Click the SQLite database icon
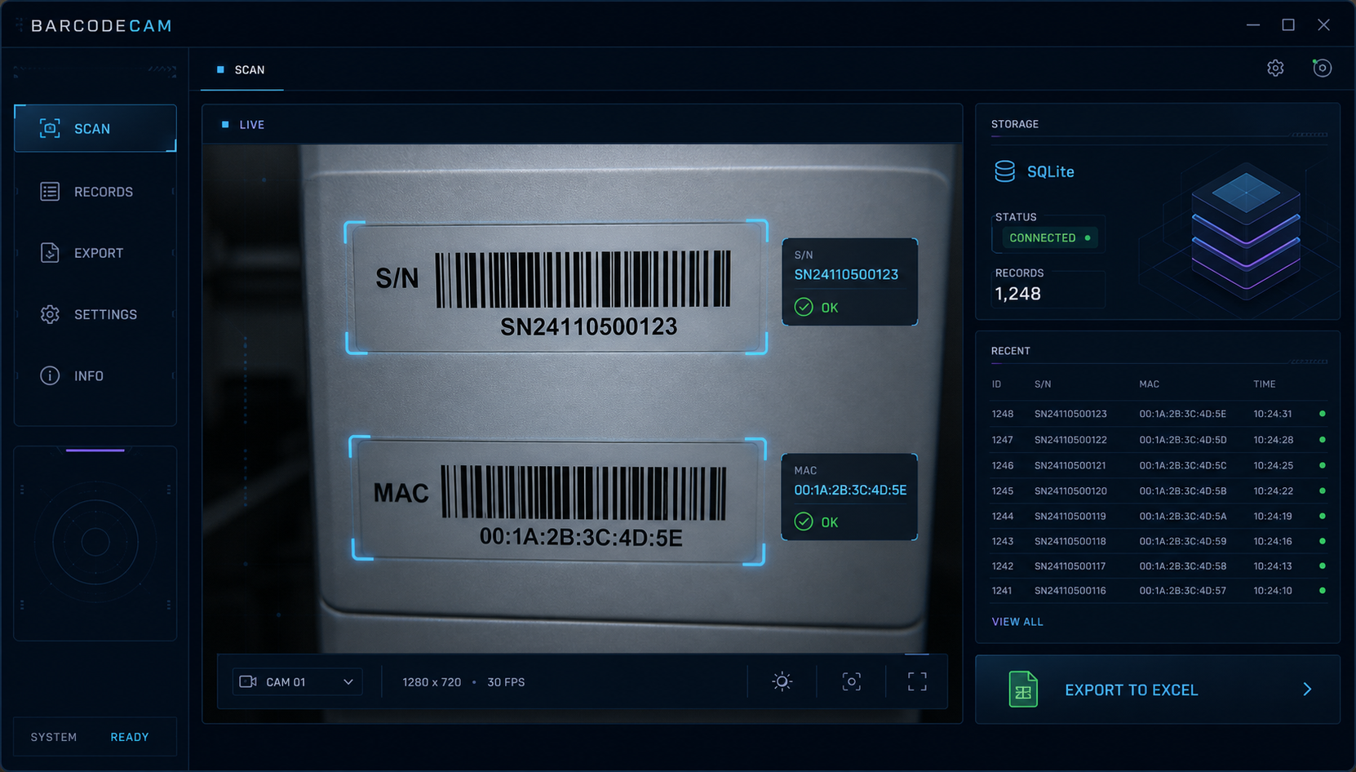 point(1004,171)
